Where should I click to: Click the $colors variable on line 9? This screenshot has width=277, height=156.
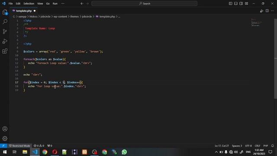pos(29,52)
